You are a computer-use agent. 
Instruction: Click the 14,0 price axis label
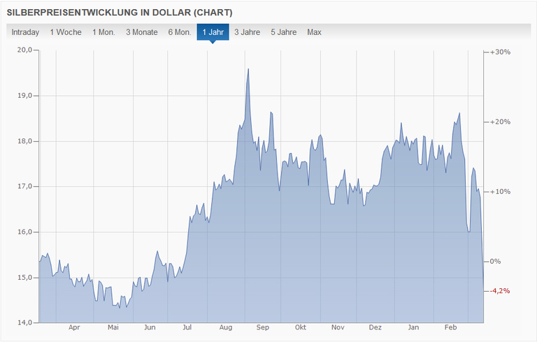tap(25, 323)
